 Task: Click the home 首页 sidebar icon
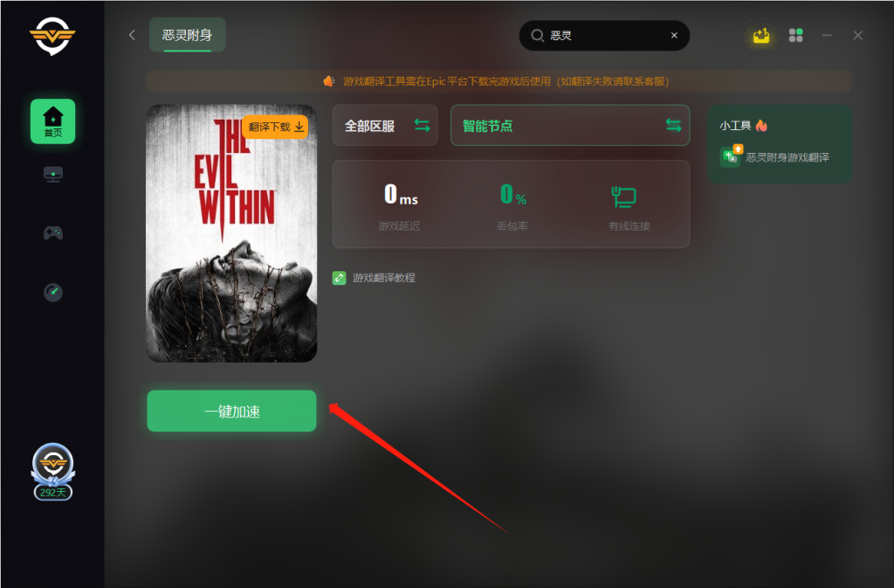coord(52,121)
